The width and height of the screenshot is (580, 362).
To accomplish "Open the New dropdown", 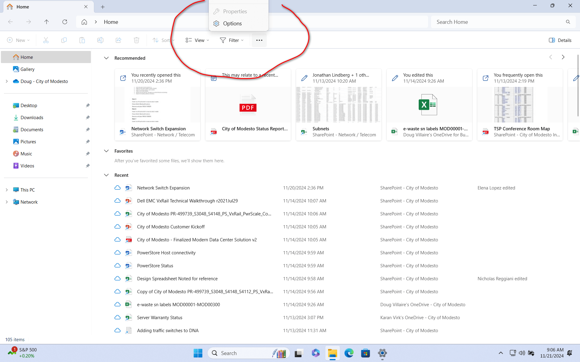I will [18, 40].
